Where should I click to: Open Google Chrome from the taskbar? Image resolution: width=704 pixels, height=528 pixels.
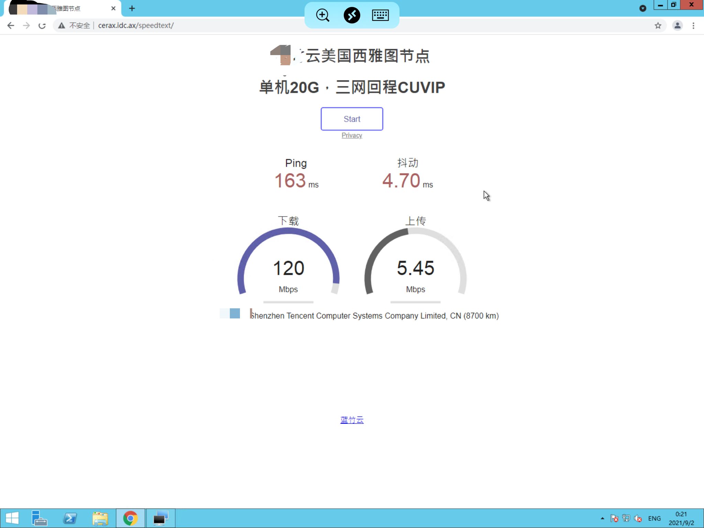pos(130,518)
